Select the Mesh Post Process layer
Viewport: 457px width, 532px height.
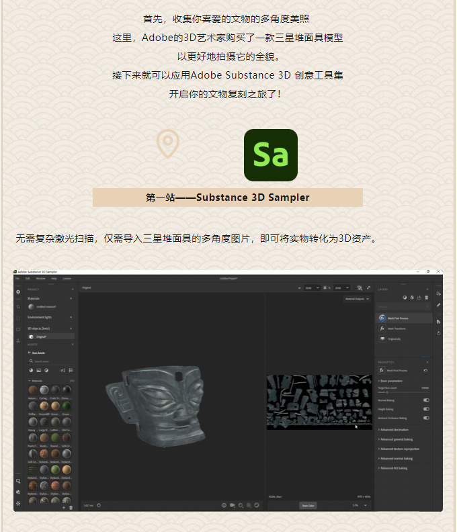pyautogui.click(x=404, y=318)
